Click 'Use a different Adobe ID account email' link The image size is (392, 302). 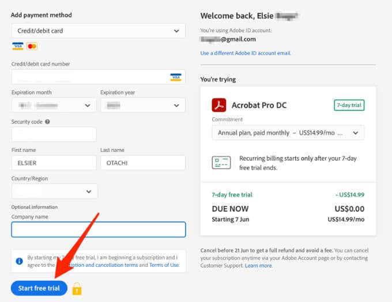pyautogui.click(x=246, y=53)
